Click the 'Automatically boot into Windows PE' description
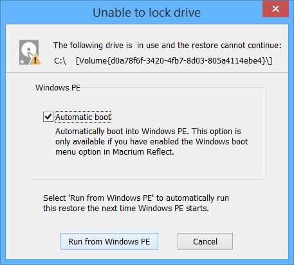The height and width of the screenshot is (265, 294). pos(148,132)
